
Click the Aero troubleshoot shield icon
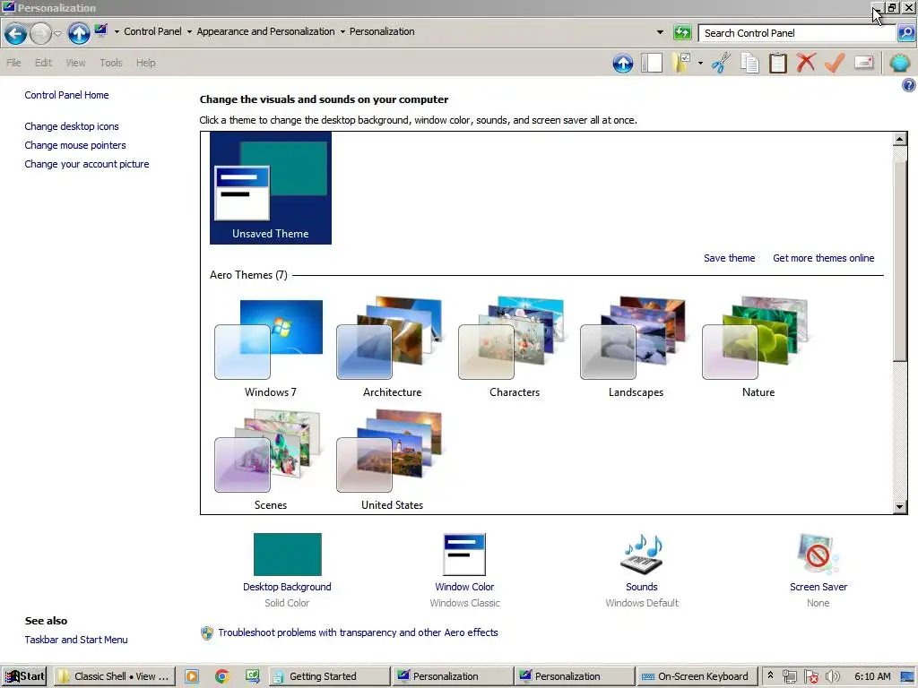tap(207, 633)
